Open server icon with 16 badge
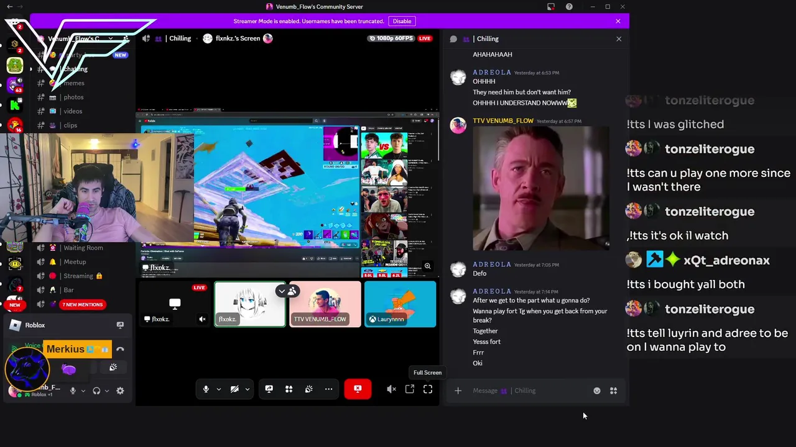Image resolution: width=796 pixels, height=447 pixels. point(15,126)
